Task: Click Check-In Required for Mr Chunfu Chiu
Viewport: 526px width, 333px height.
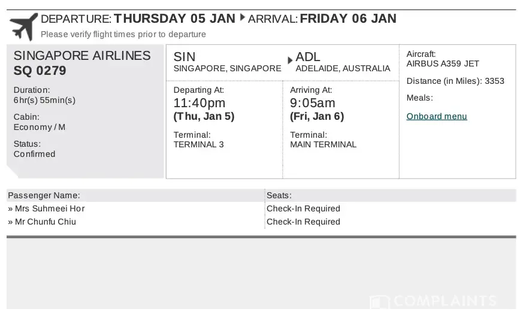Action: tap(303, 222)
